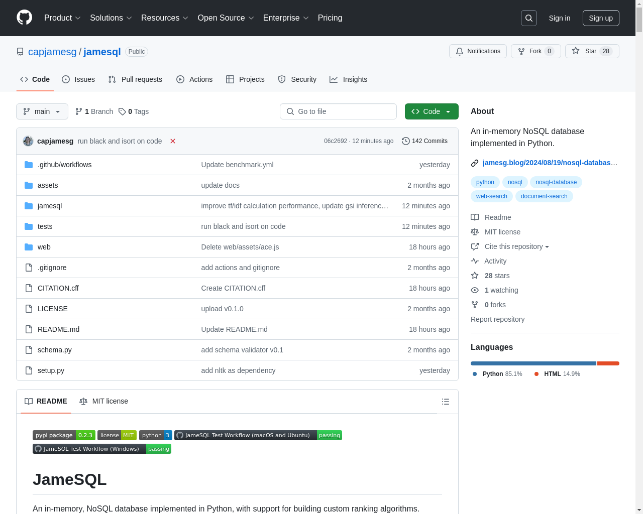
Task: Click the Notifications bell button
Action: [x=478, y=51]
